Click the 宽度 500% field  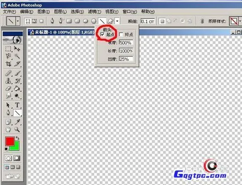pyautogui.click(x=126, y=43)
